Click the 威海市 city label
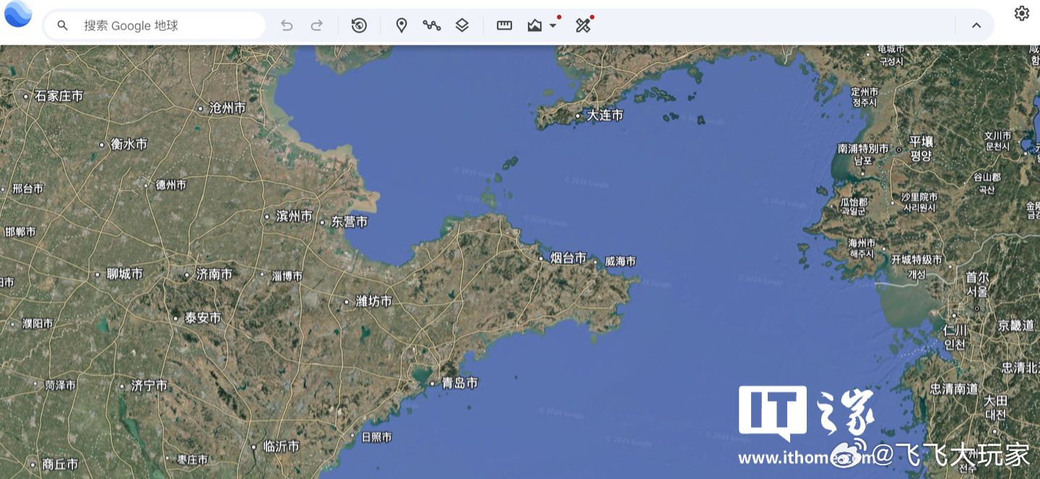Image resolution: width=1040 pixels, height=479 pixels. [x=620, y=262]
